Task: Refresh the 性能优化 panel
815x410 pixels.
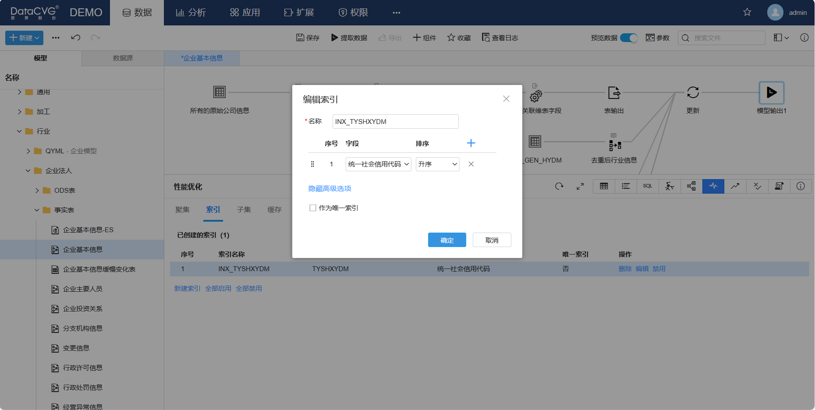Action: pos(560,186)
